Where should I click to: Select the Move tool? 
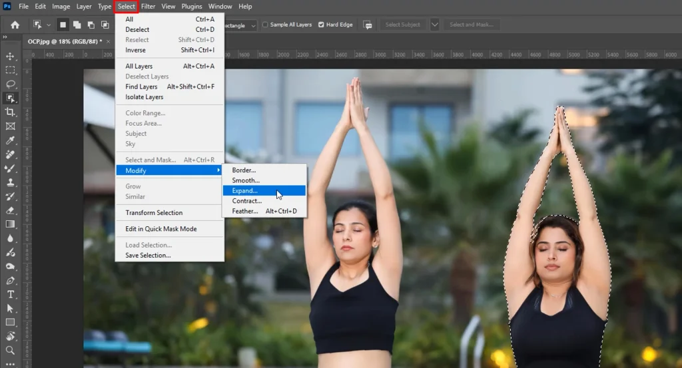coord(10,56)
